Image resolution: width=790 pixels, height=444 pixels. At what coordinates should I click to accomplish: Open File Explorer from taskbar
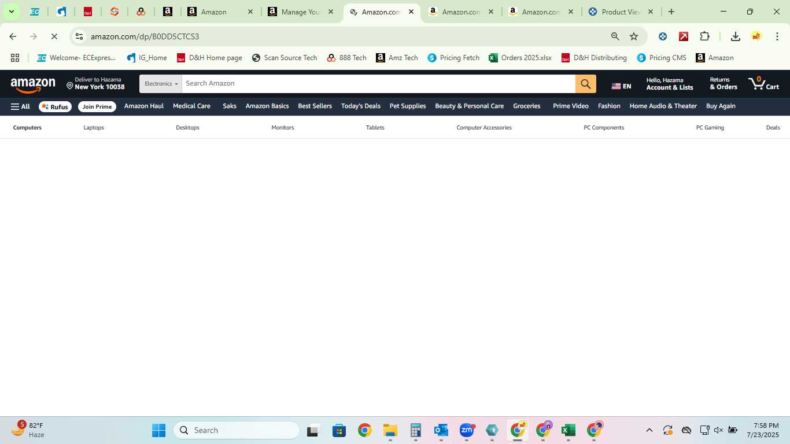coord(390,431)
